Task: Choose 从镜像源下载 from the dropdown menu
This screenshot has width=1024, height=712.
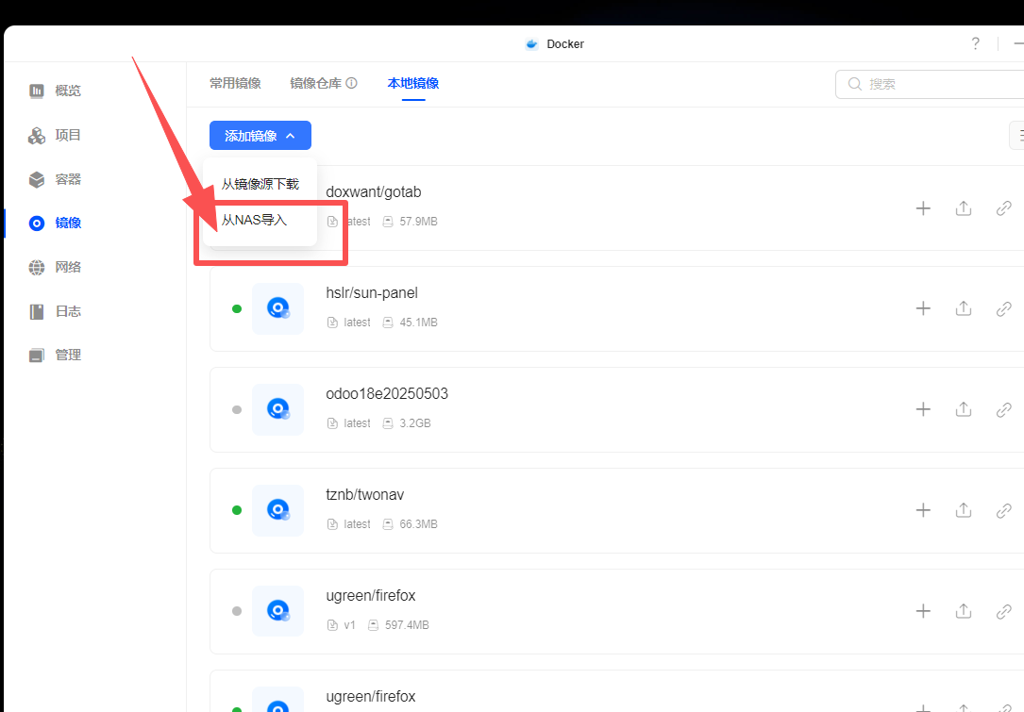Action: 260,183
